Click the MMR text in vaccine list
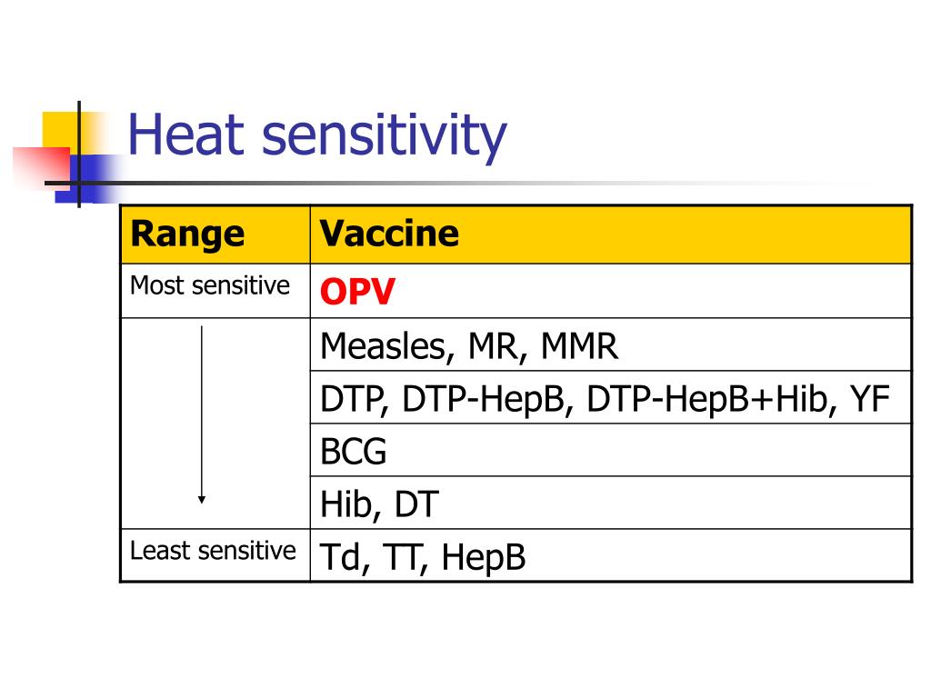 pos(579,346)
